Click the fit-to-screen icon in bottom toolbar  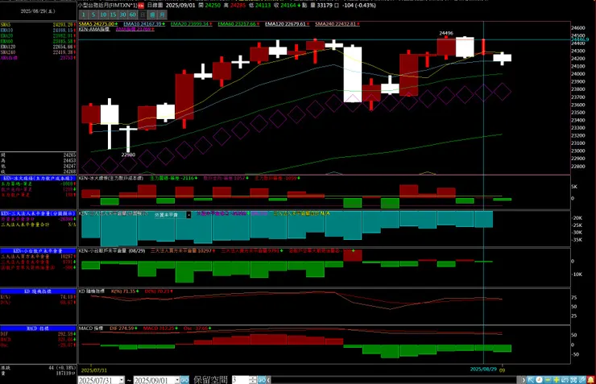tap(573, 379)
